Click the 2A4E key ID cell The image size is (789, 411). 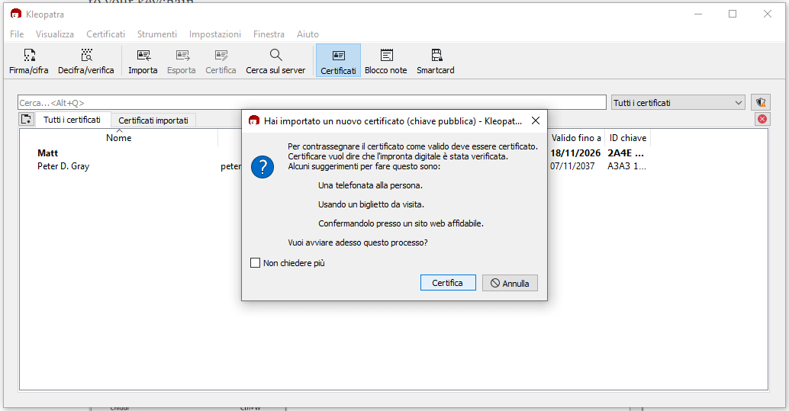[626, 153]
